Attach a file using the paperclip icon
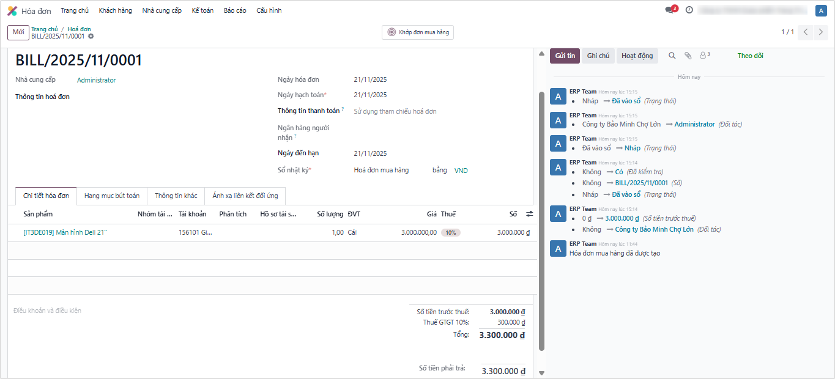Screen dimensions: 835x379 pyautogui.click(x=688, y=56)
